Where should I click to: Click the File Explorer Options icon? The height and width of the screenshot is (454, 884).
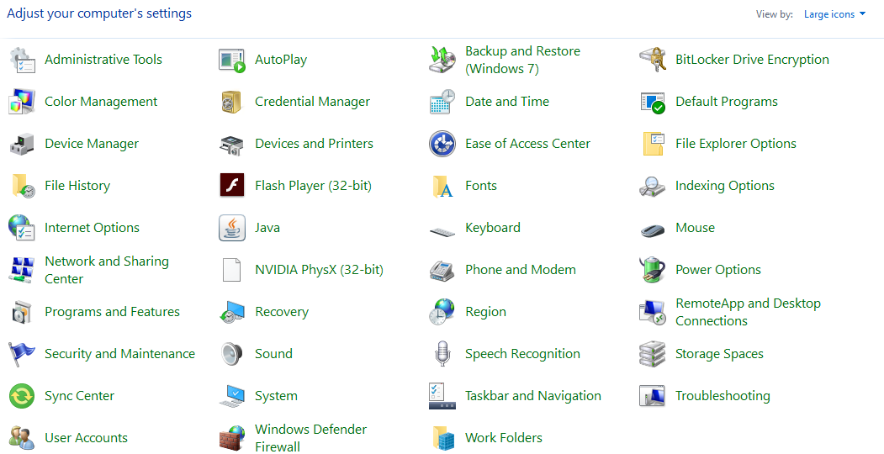point(653,145)
